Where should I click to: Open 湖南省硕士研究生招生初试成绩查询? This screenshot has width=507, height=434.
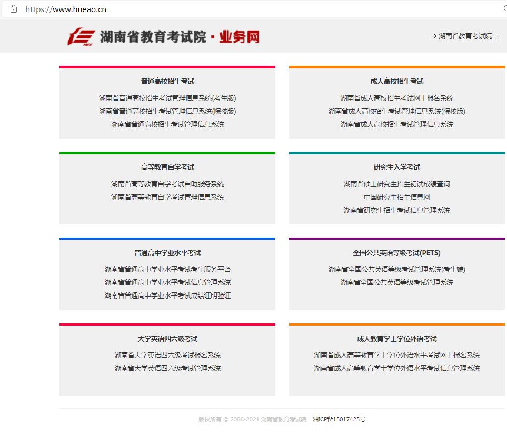pos(397,184)
